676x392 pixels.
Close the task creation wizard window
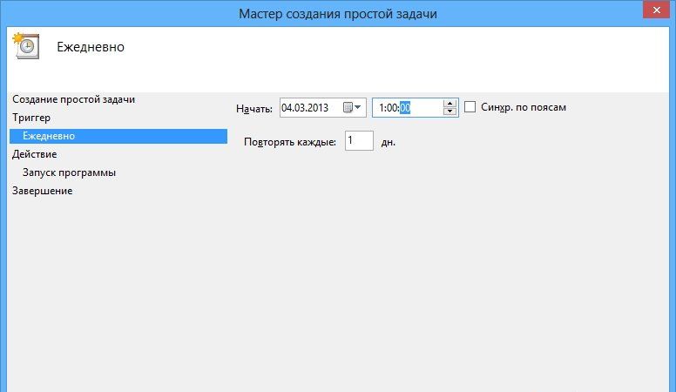(655, 10)
